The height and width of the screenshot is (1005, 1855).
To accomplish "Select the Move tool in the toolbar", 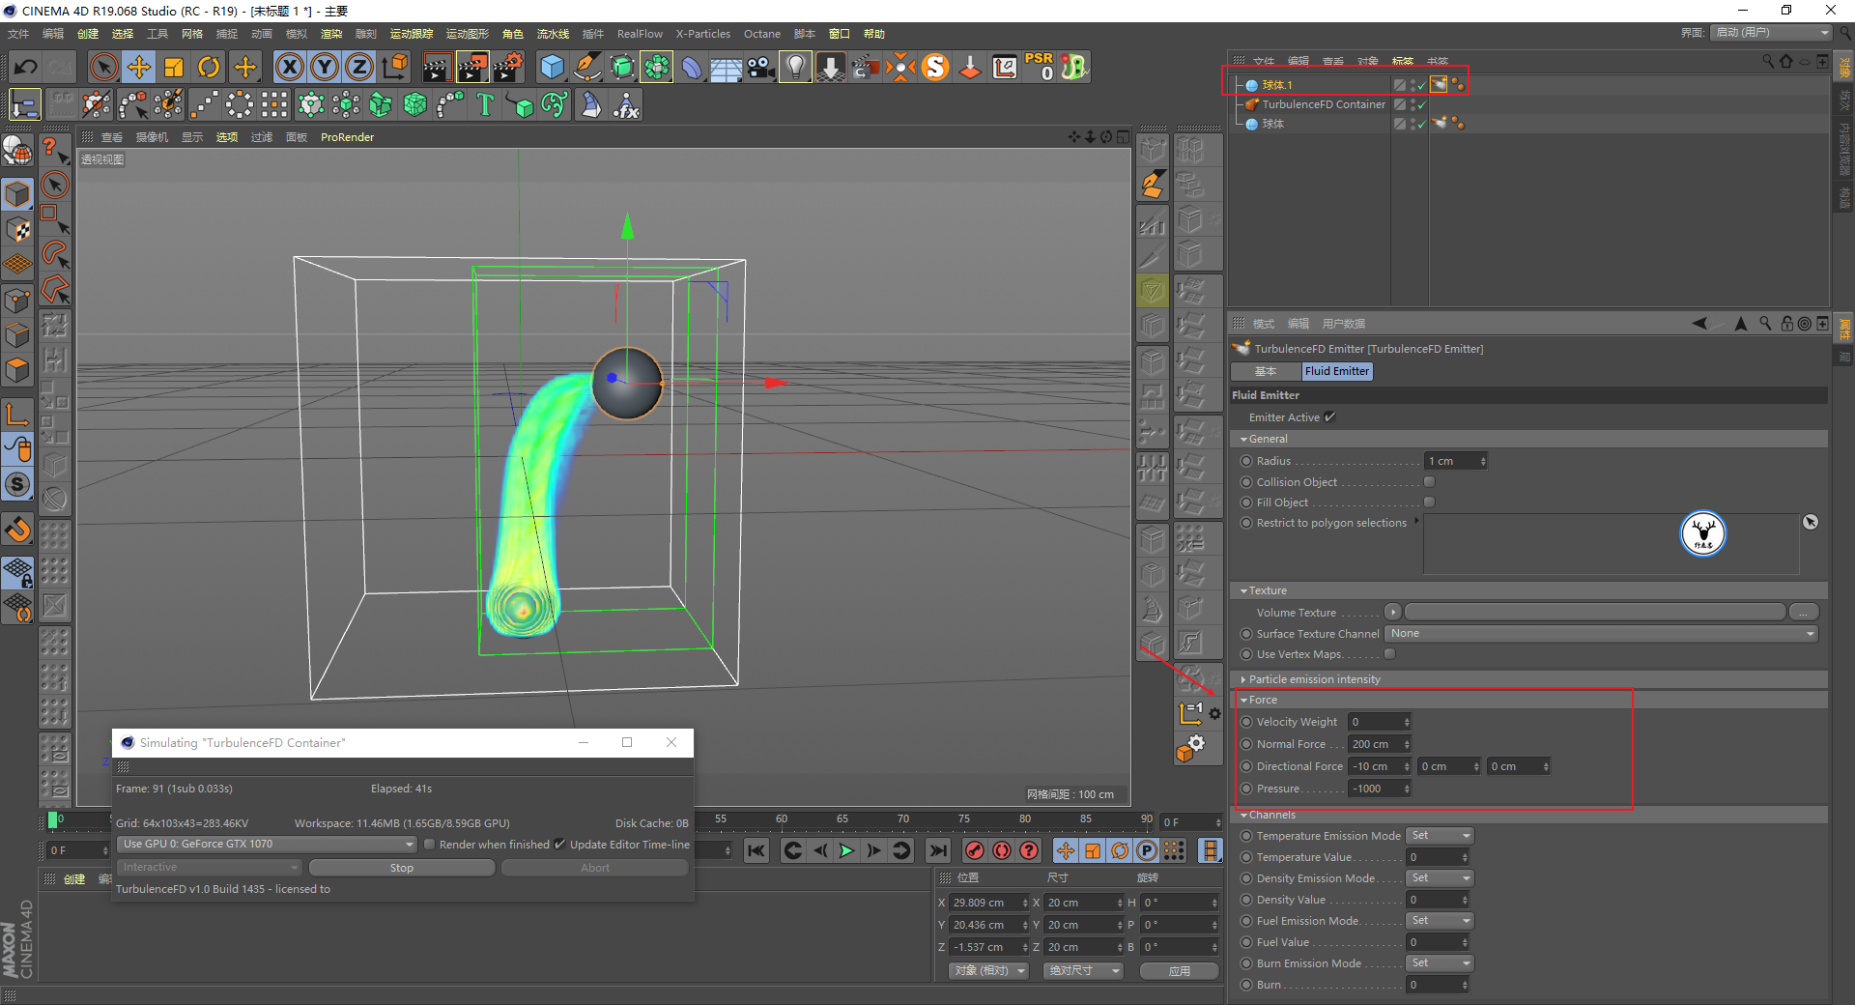I will [139, 67].
